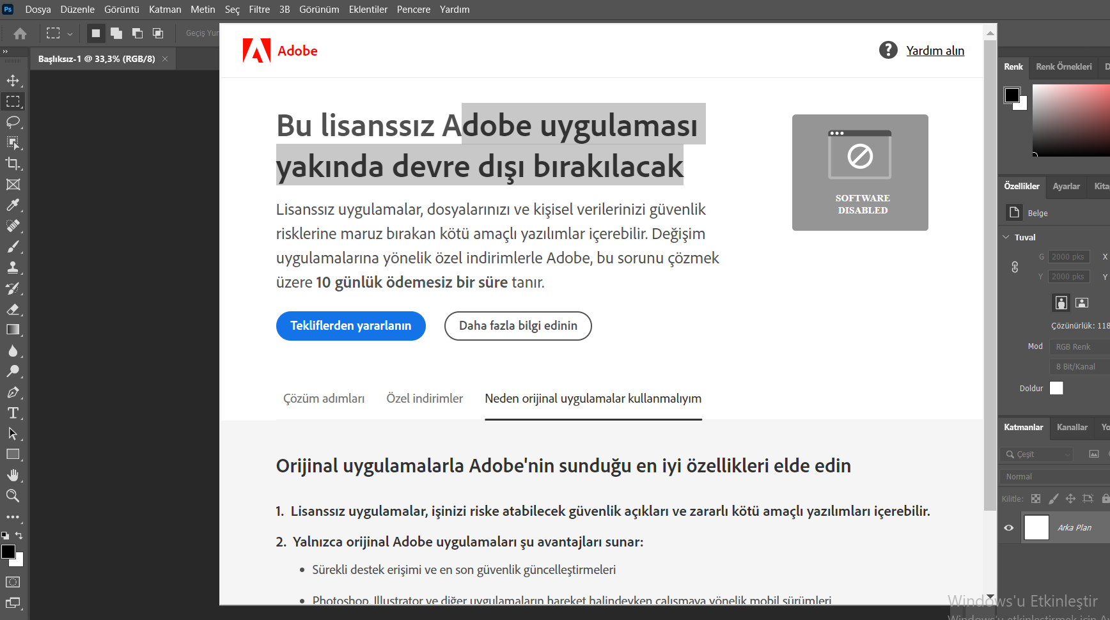The image size is (1110, 620).
Task: Toggle lock position in Layers panel
Action: (x=1070, y=499)
